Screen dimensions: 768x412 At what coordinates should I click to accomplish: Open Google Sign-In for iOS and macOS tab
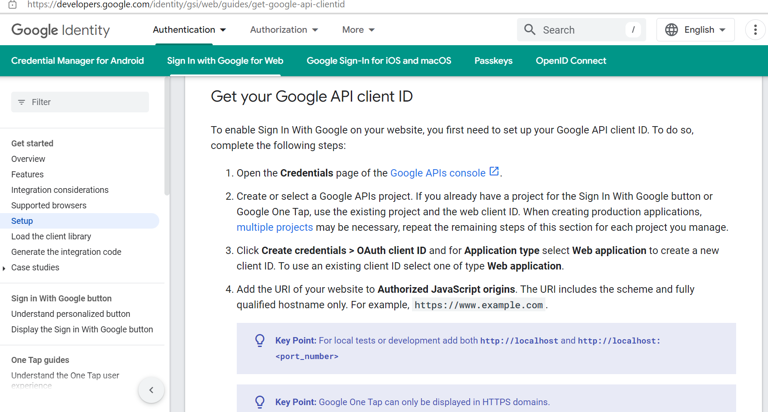point(379,61)
